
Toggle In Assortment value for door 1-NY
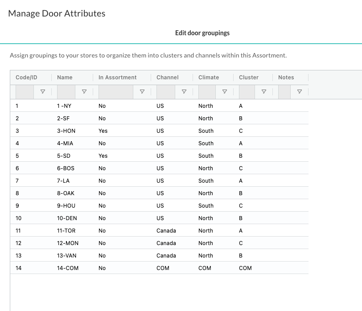102,106
